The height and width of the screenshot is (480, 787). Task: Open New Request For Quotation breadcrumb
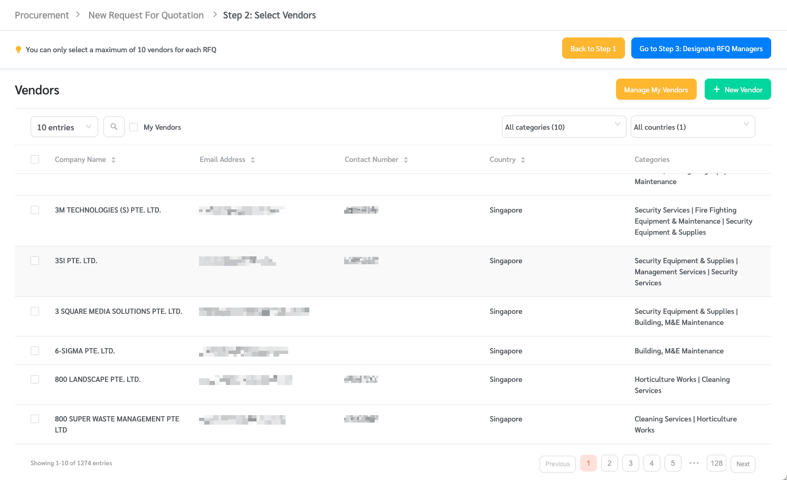[x=146, y=15]
